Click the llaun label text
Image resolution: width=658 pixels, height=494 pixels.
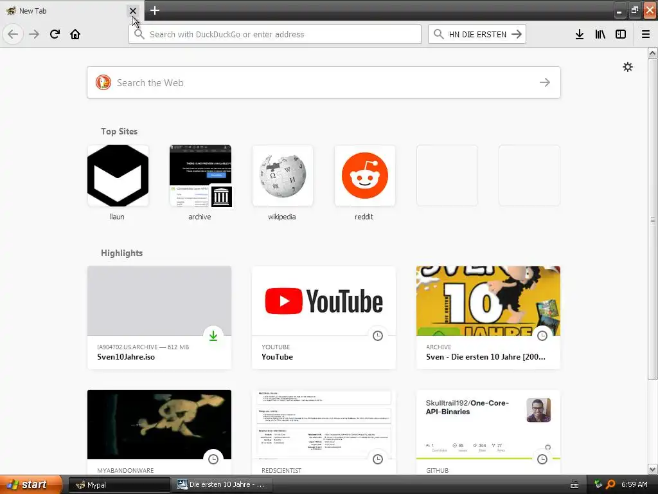pyautogui.click(x=117, y=217)
